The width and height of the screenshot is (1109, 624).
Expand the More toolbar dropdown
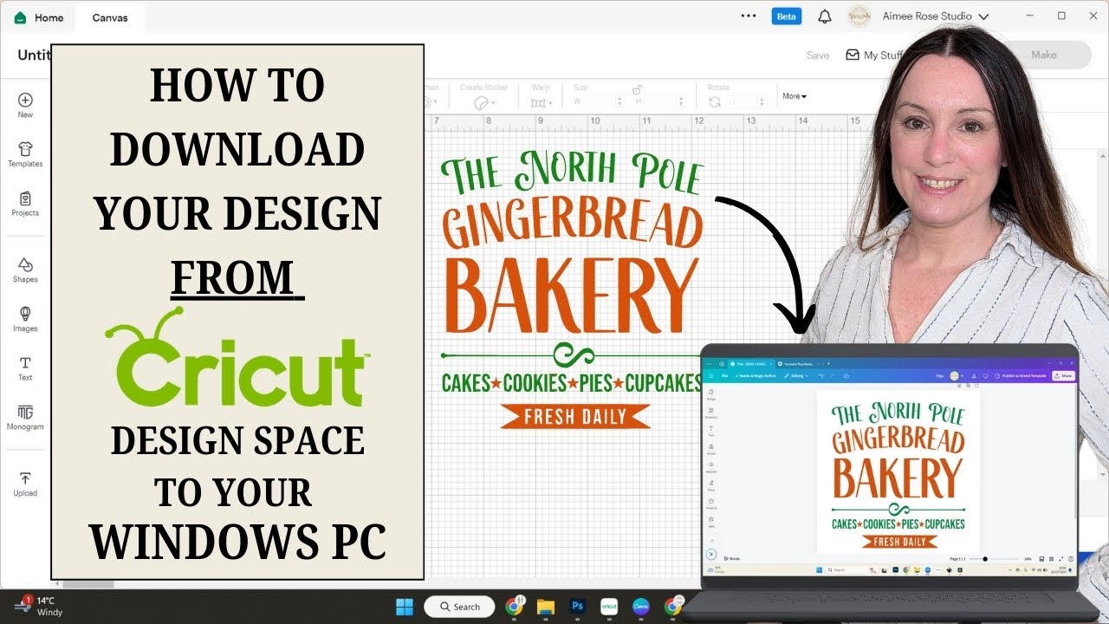click(794, 96)
